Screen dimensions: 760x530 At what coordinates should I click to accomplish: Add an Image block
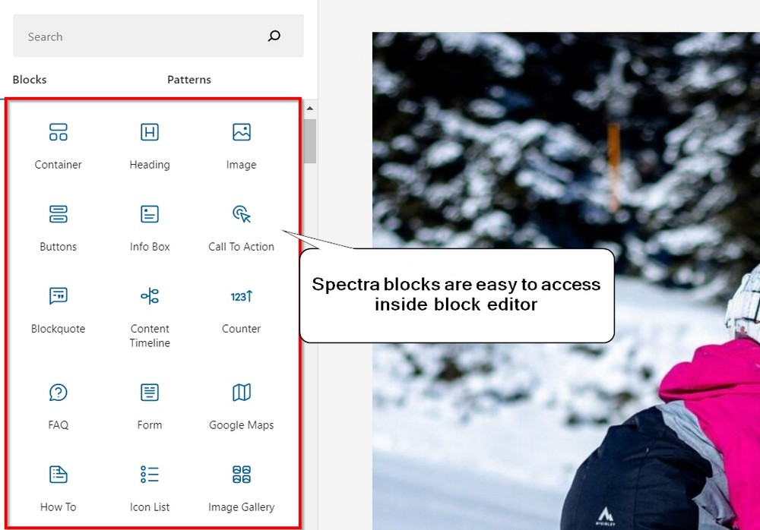click(240, 144)
